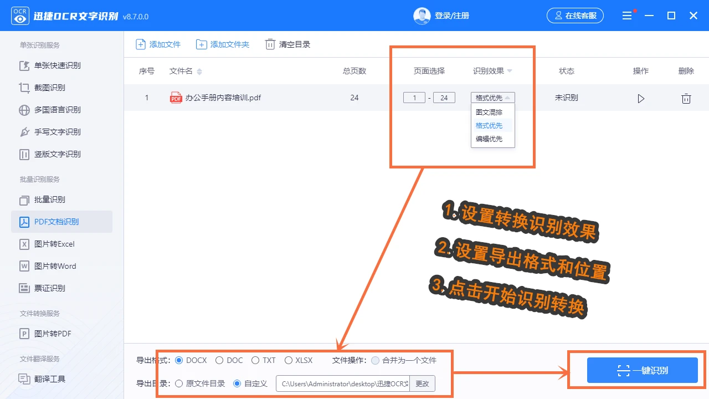This screenshot has width=709, height=399.
Task: Edit the start page field showing 1
Action: tap(414, 98)
